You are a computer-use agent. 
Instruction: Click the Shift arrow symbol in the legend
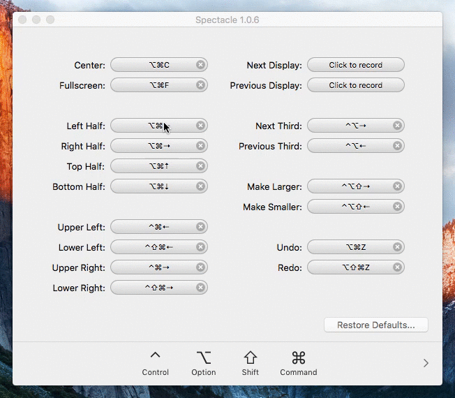click(x=250, y=358)
